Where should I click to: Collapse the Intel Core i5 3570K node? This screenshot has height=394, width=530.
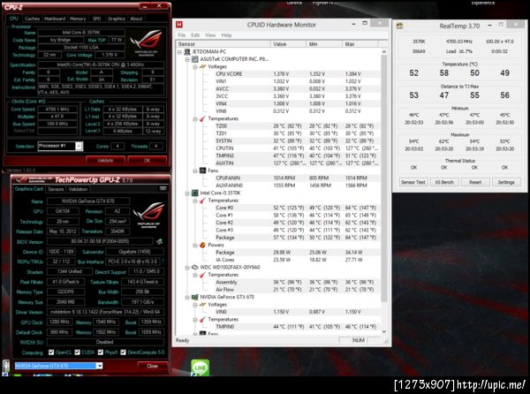187,193
